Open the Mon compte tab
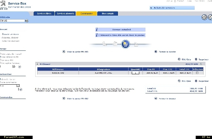This screenshot has height=139, width=212. click(x=108, y=13)
